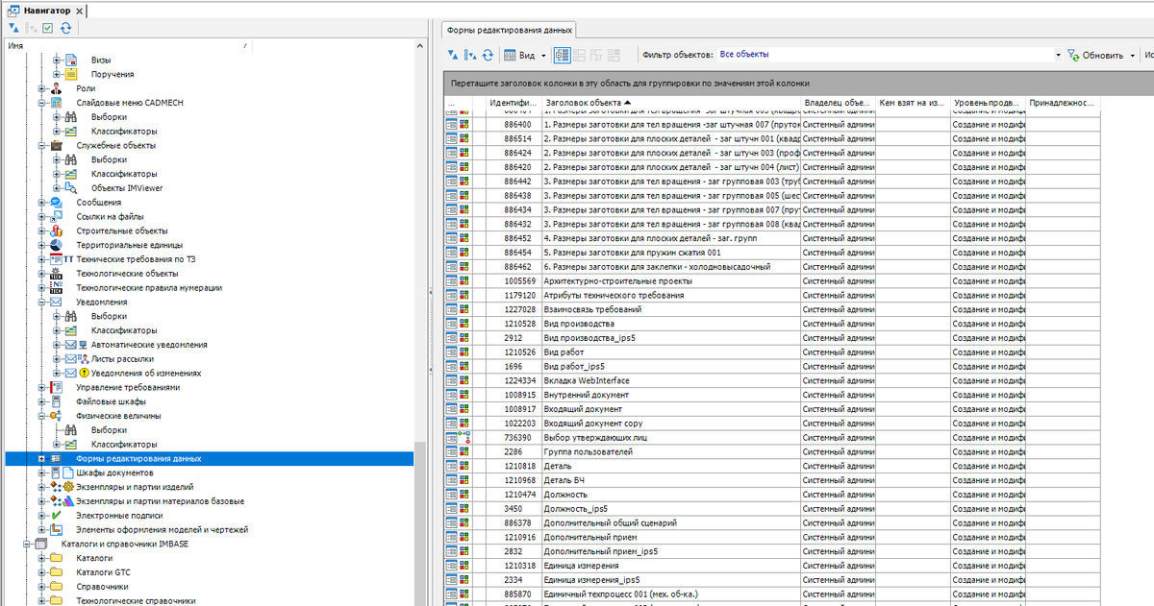Click the sort icon in forms panel toolbar

[x=454, y=55]
